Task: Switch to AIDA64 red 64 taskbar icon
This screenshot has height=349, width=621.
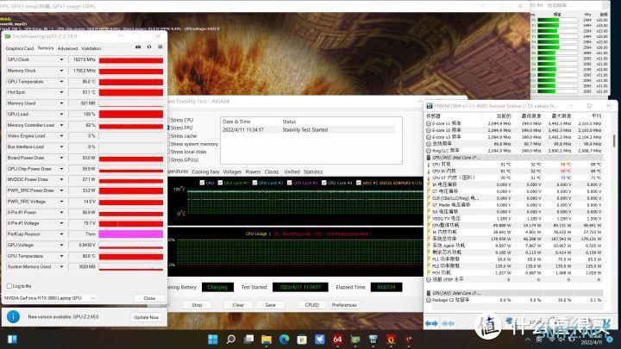Action: point(337,340)
